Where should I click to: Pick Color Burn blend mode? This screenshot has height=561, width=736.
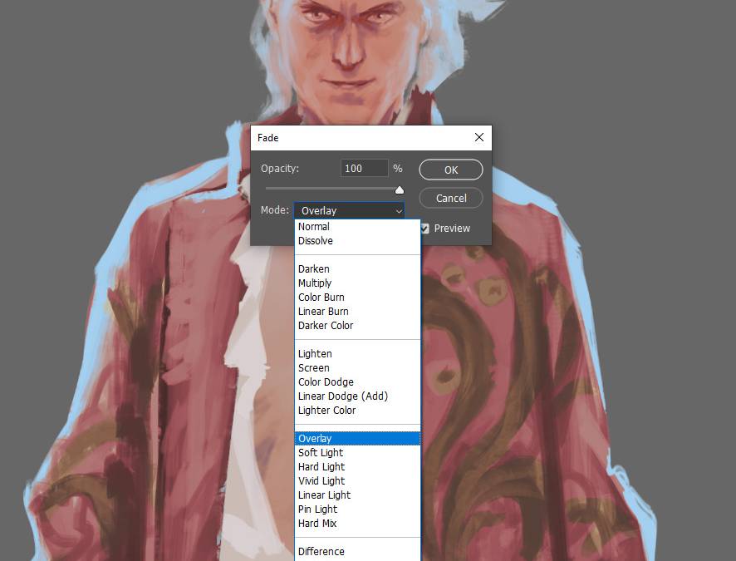pos(357,298)
